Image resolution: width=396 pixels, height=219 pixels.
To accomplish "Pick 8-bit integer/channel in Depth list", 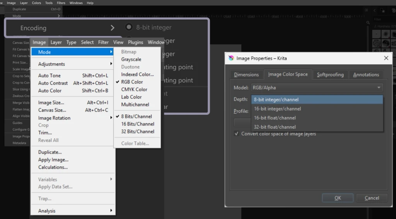I will pyautogui.click(x=317, y=99).
